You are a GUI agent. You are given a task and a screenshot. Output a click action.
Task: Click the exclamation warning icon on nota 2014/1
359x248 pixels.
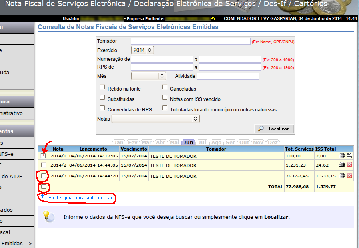coord(44,156)
